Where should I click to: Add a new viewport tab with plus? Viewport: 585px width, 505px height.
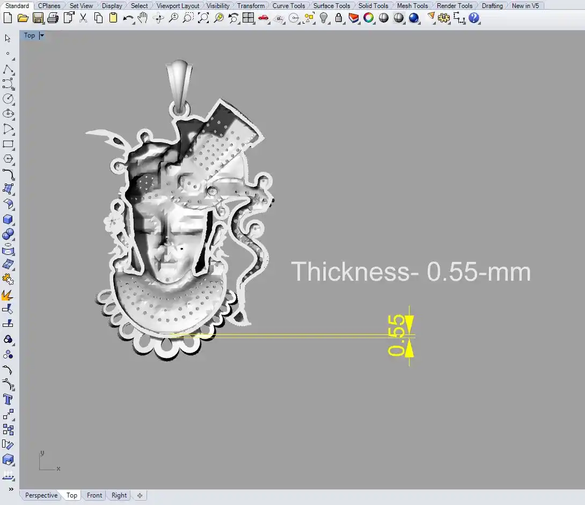[140, 495]
